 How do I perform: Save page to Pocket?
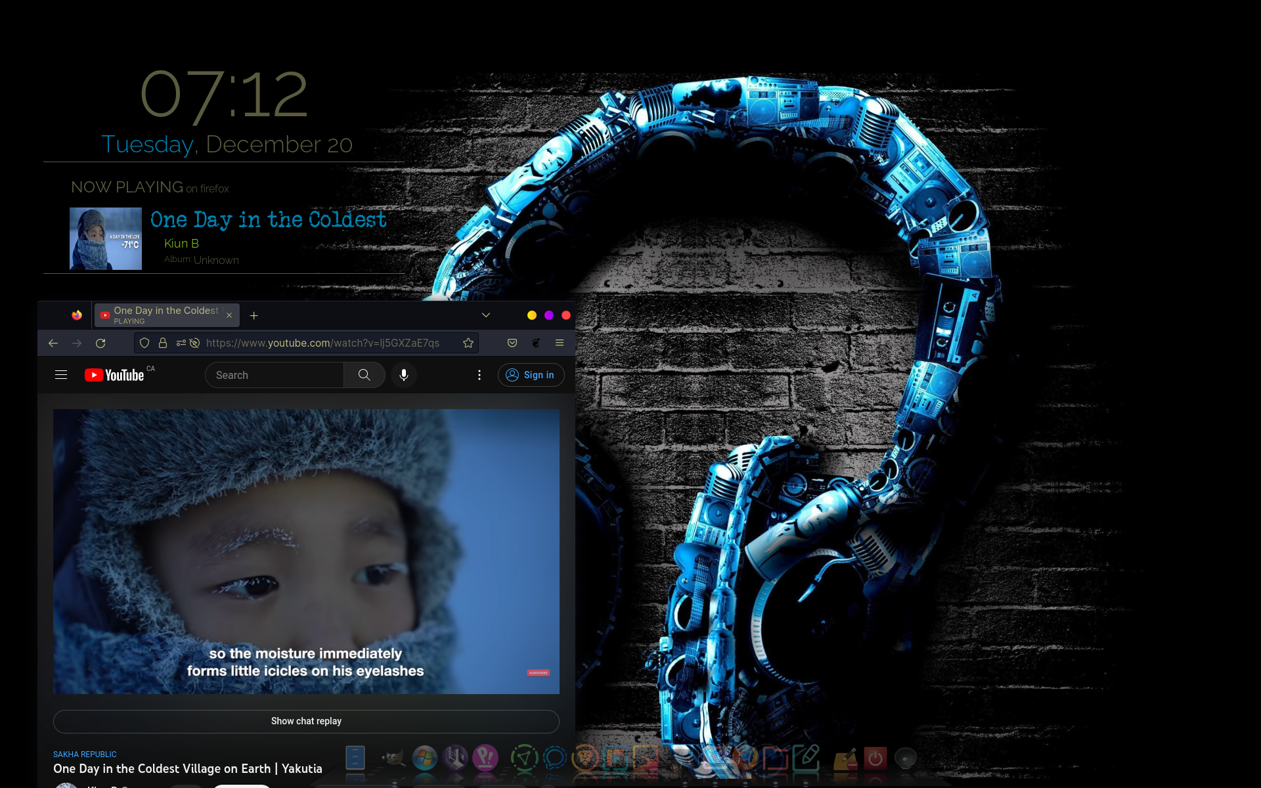pyautogui.click(x=512, y=343)
